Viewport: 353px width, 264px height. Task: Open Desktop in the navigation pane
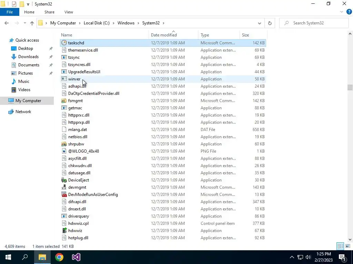(26, 48)
